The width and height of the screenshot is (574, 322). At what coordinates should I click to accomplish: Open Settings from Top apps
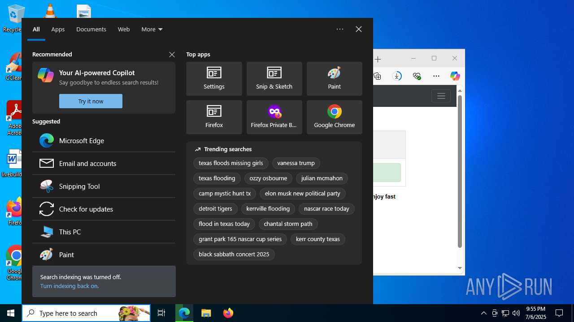click(x=214, y=79)
